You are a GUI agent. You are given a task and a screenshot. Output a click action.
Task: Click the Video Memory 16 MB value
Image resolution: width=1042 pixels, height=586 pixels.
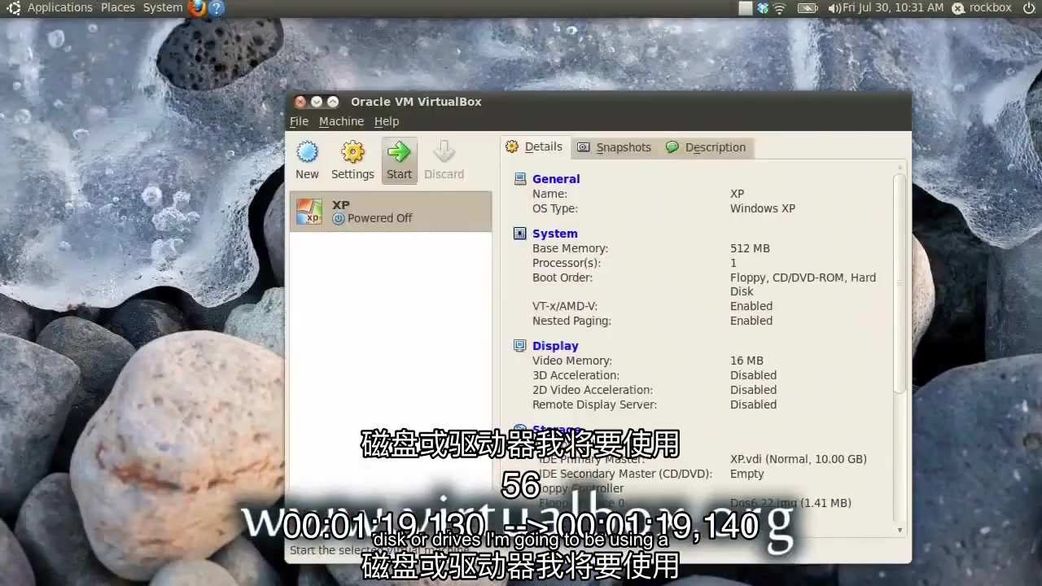point(746,361)
